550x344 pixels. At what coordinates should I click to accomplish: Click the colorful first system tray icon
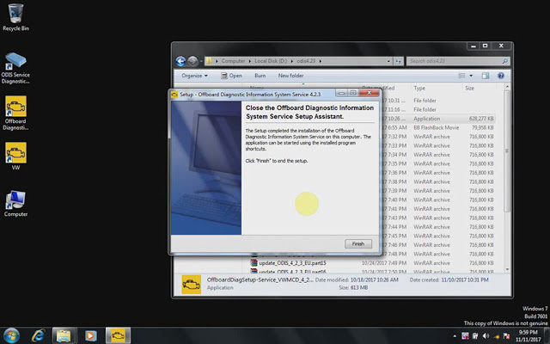465,336
